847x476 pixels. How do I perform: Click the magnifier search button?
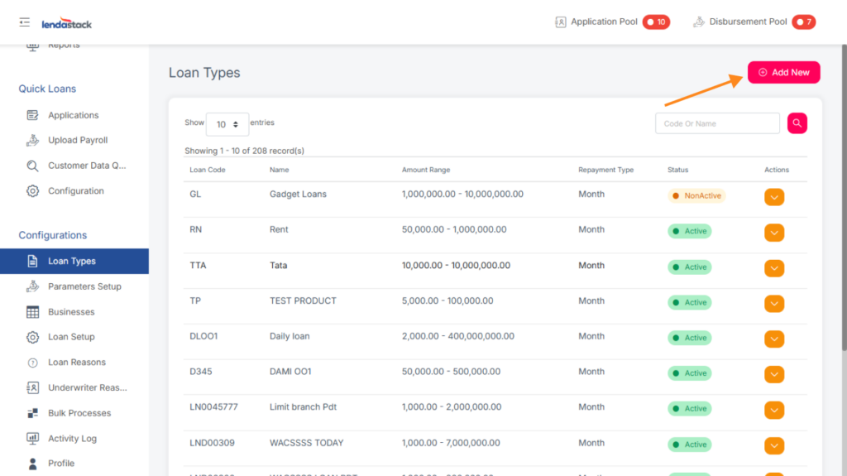pos(797,123)
